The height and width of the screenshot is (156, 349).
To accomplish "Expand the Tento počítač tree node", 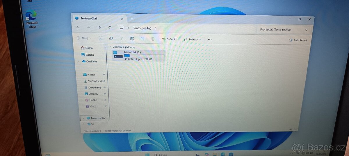I will point(83,118).
